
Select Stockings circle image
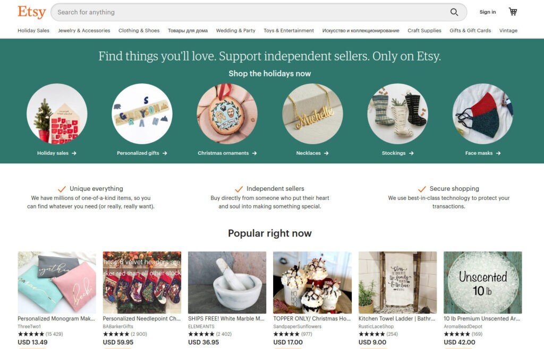(x=397, y=114)
